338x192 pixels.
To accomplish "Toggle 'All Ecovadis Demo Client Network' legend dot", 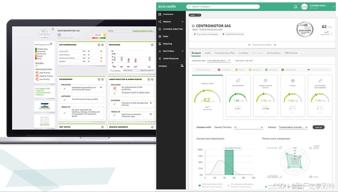I will [x=200, y=185].
